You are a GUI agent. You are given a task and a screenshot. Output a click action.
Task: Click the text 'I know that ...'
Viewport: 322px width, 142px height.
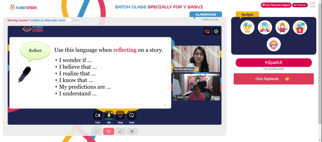point(76,80)
